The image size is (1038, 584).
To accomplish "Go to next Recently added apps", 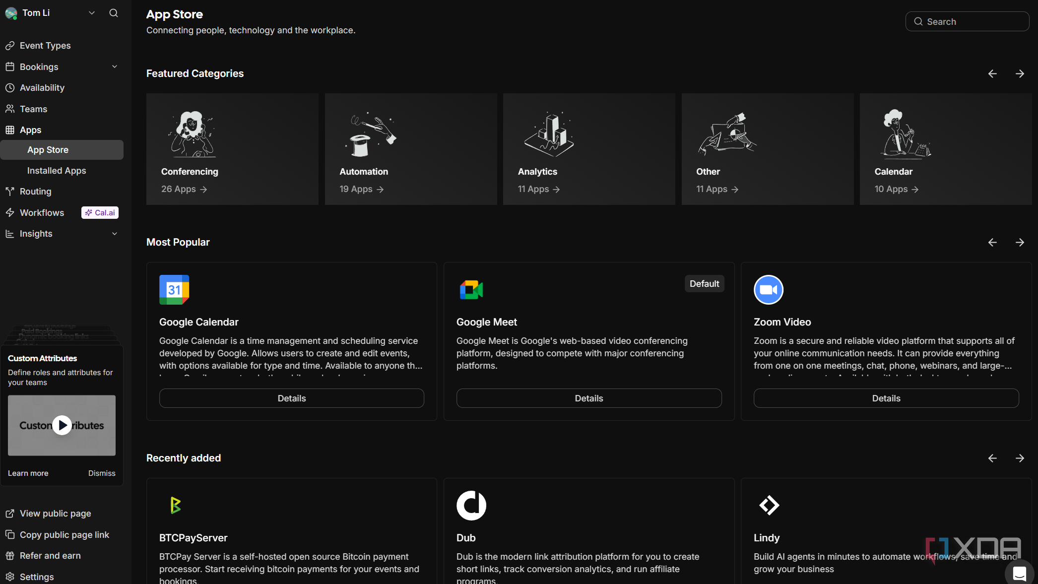I will point(1020,458).
